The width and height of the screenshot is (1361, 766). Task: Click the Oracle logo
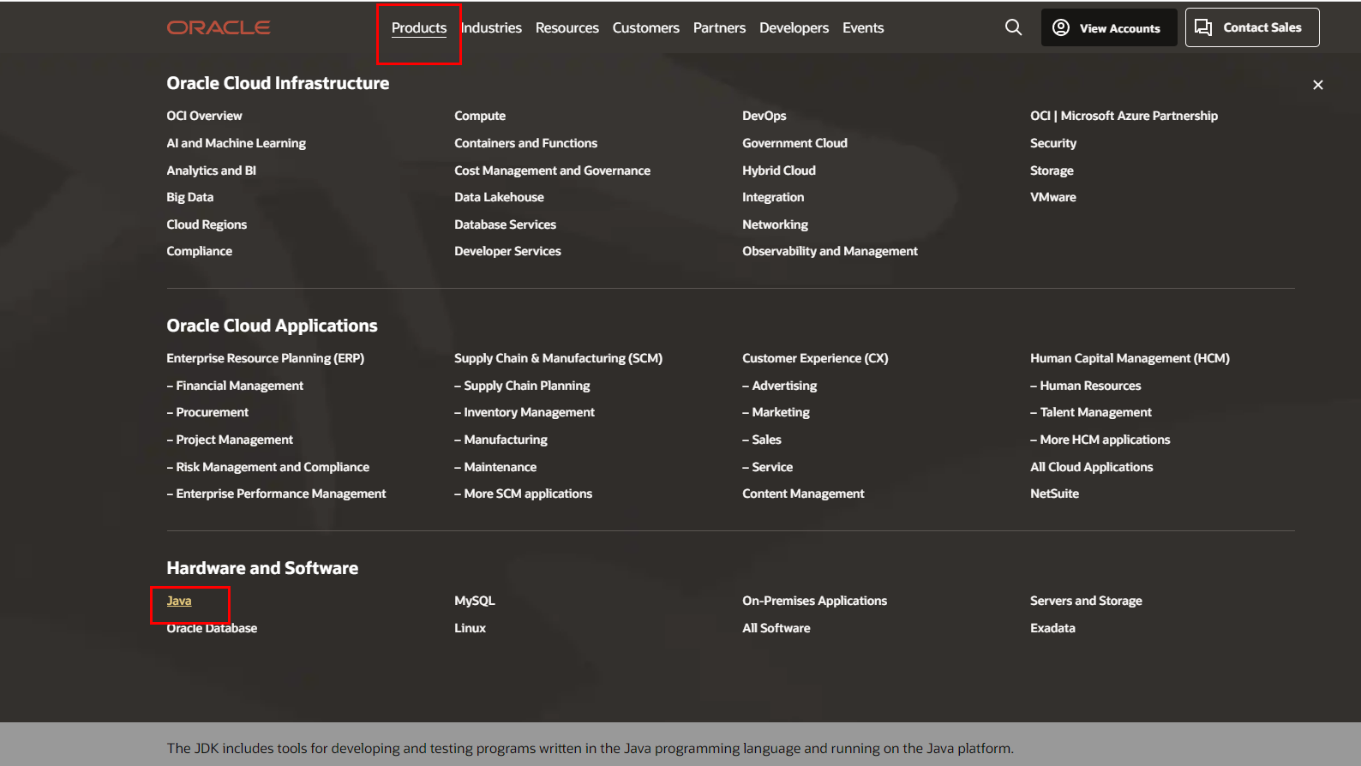coord(219,27)
